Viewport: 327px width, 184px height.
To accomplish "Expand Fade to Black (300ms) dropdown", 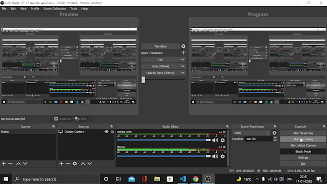I will click(183, 73).
